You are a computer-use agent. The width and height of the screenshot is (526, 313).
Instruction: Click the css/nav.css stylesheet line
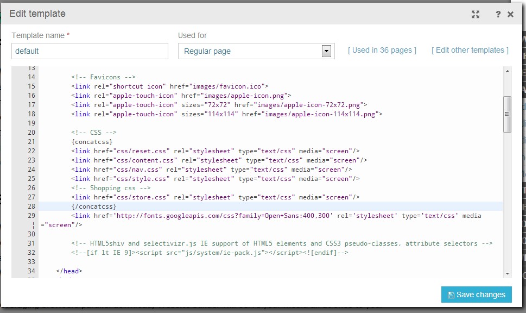[212, 170]
